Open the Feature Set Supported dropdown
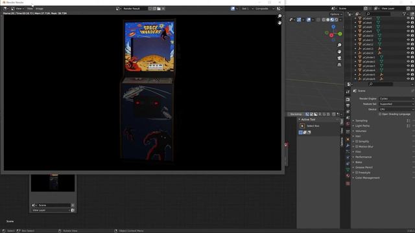 pyautogui.click(x=396, y=104)
